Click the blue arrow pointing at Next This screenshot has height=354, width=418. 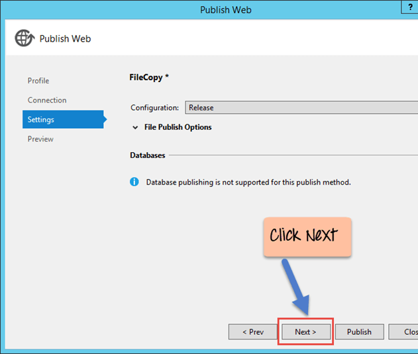click(x=295, y=288)
